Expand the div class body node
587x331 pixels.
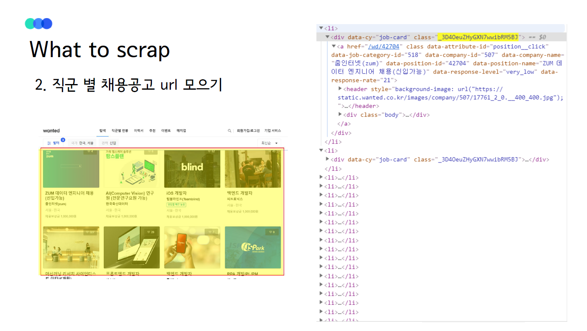(340, 115)
